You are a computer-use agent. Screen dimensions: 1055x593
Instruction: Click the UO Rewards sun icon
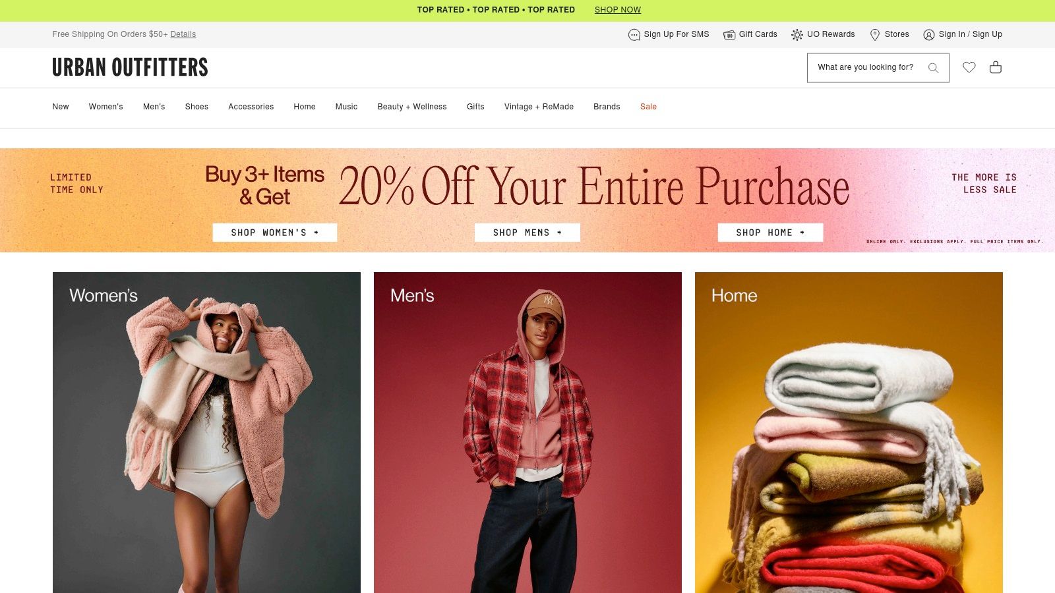pyautogui.click(x=797, y=35)
